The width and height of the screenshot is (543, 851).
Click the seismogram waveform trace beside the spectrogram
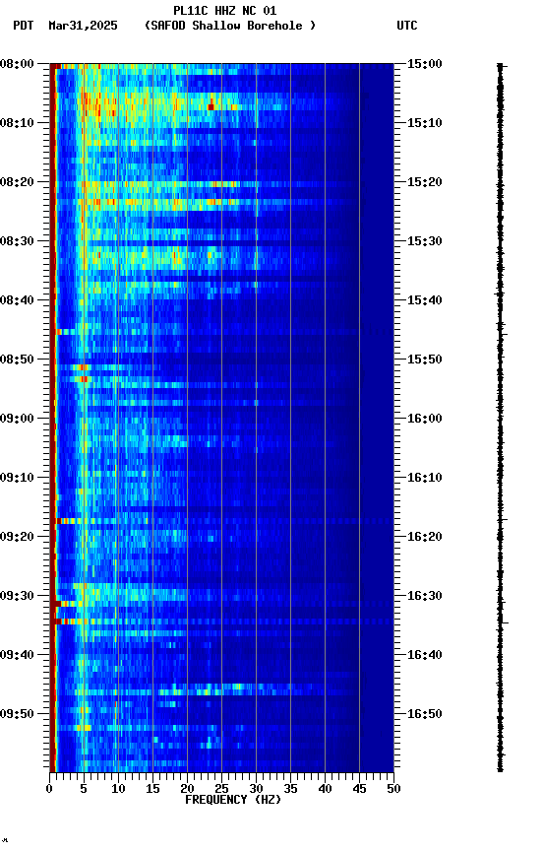click(501, 418)
